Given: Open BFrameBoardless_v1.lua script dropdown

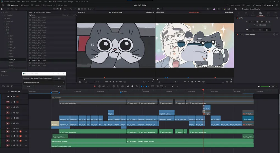Looking at the screenshot, I should point(44,83).
